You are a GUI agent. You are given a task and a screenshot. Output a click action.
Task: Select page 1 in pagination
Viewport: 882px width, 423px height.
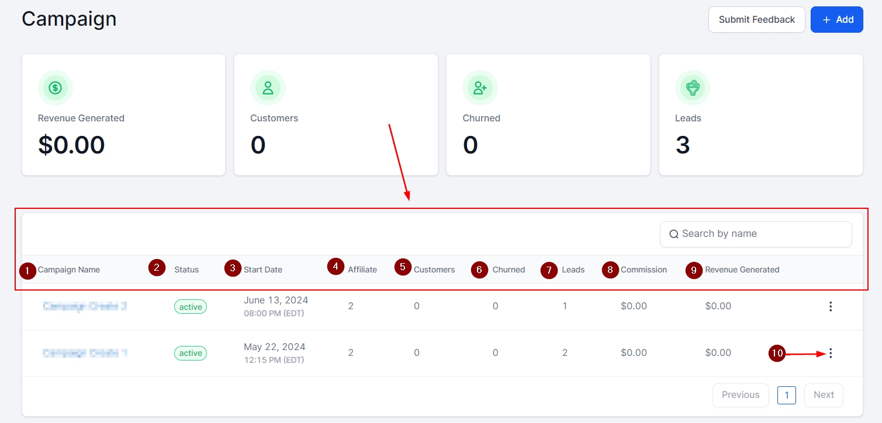pos(786,395)
